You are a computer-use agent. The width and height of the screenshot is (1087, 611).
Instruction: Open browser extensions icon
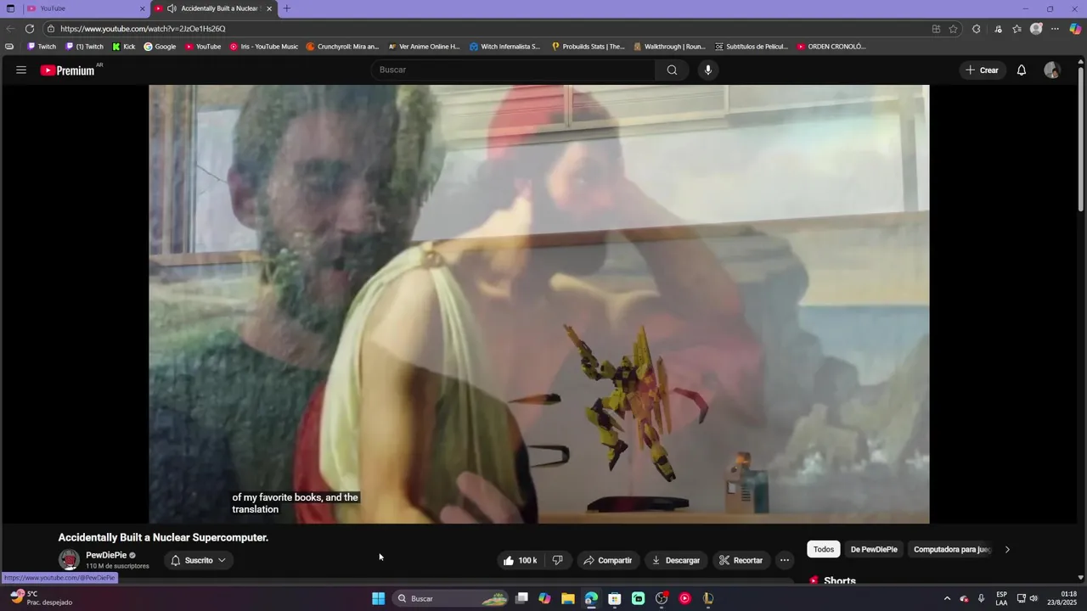[976, 28]
